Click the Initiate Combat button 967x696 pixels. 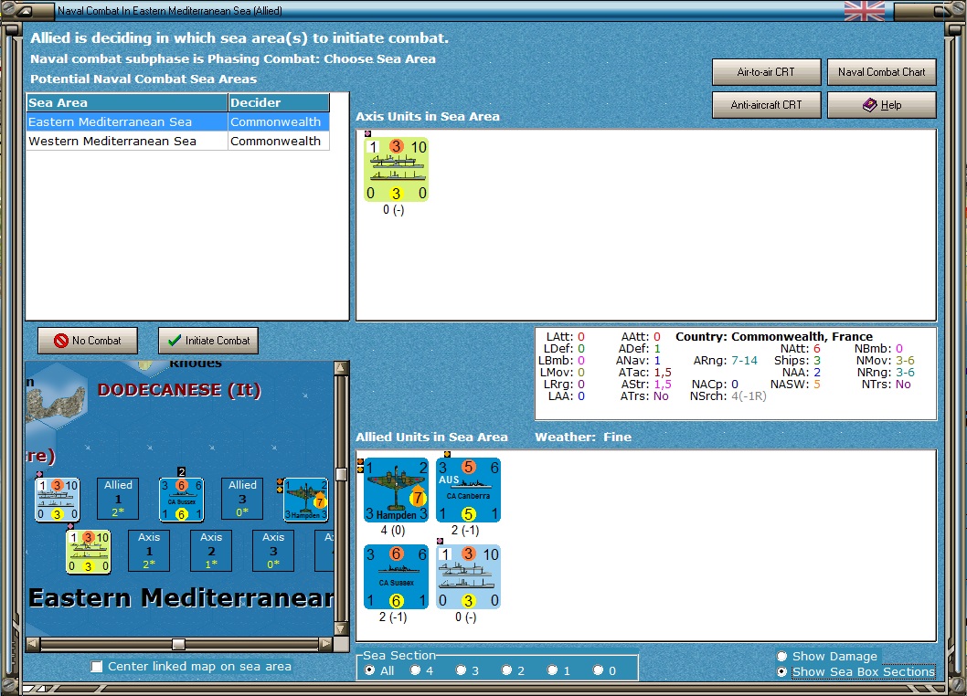208,341
